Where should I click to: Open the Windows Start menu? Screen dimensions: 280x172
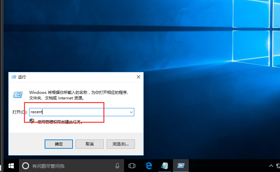pos(11,166)
